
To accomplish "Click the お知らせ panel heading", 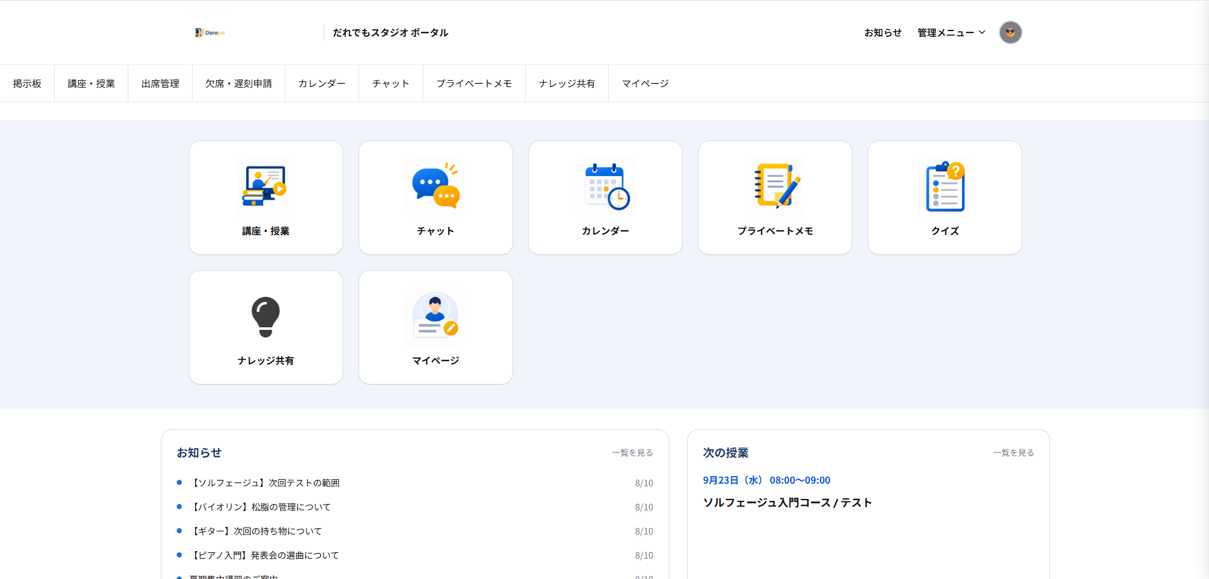I will [x=199, y=453].
